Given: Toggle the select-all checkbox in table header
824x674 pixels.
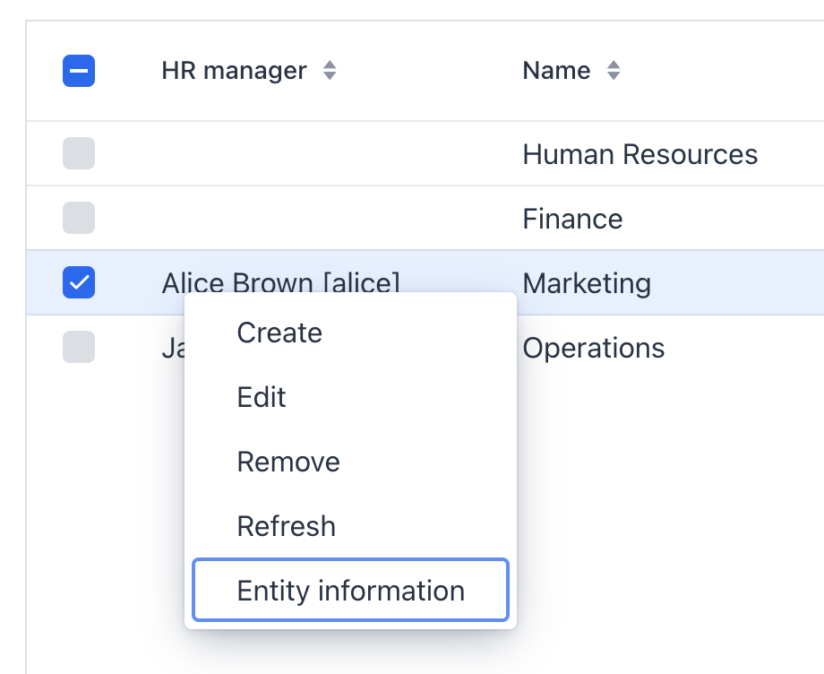Looking at the screenshot, I should [x=79, y=71].
